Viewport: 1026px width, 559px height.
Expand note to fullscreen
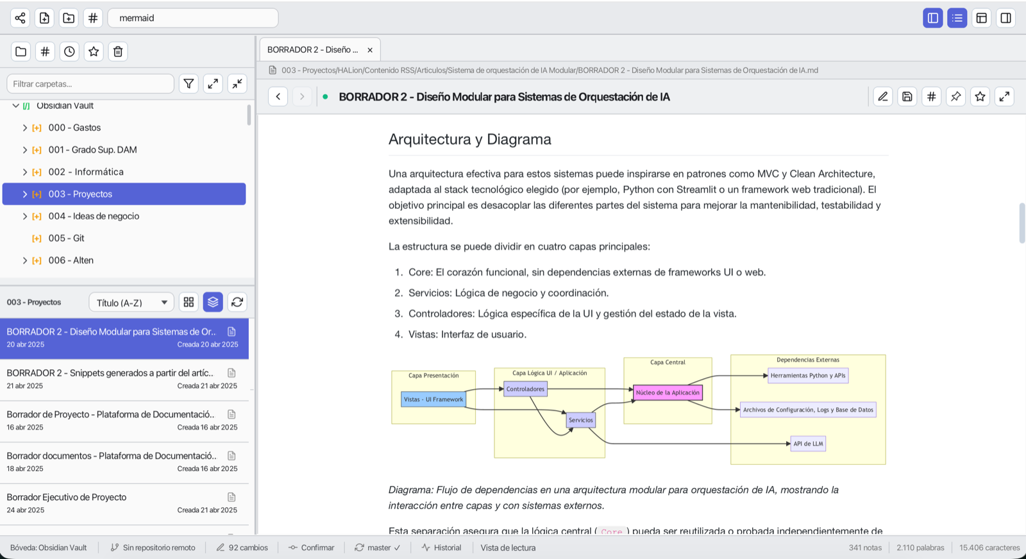tap(1005, 97)
